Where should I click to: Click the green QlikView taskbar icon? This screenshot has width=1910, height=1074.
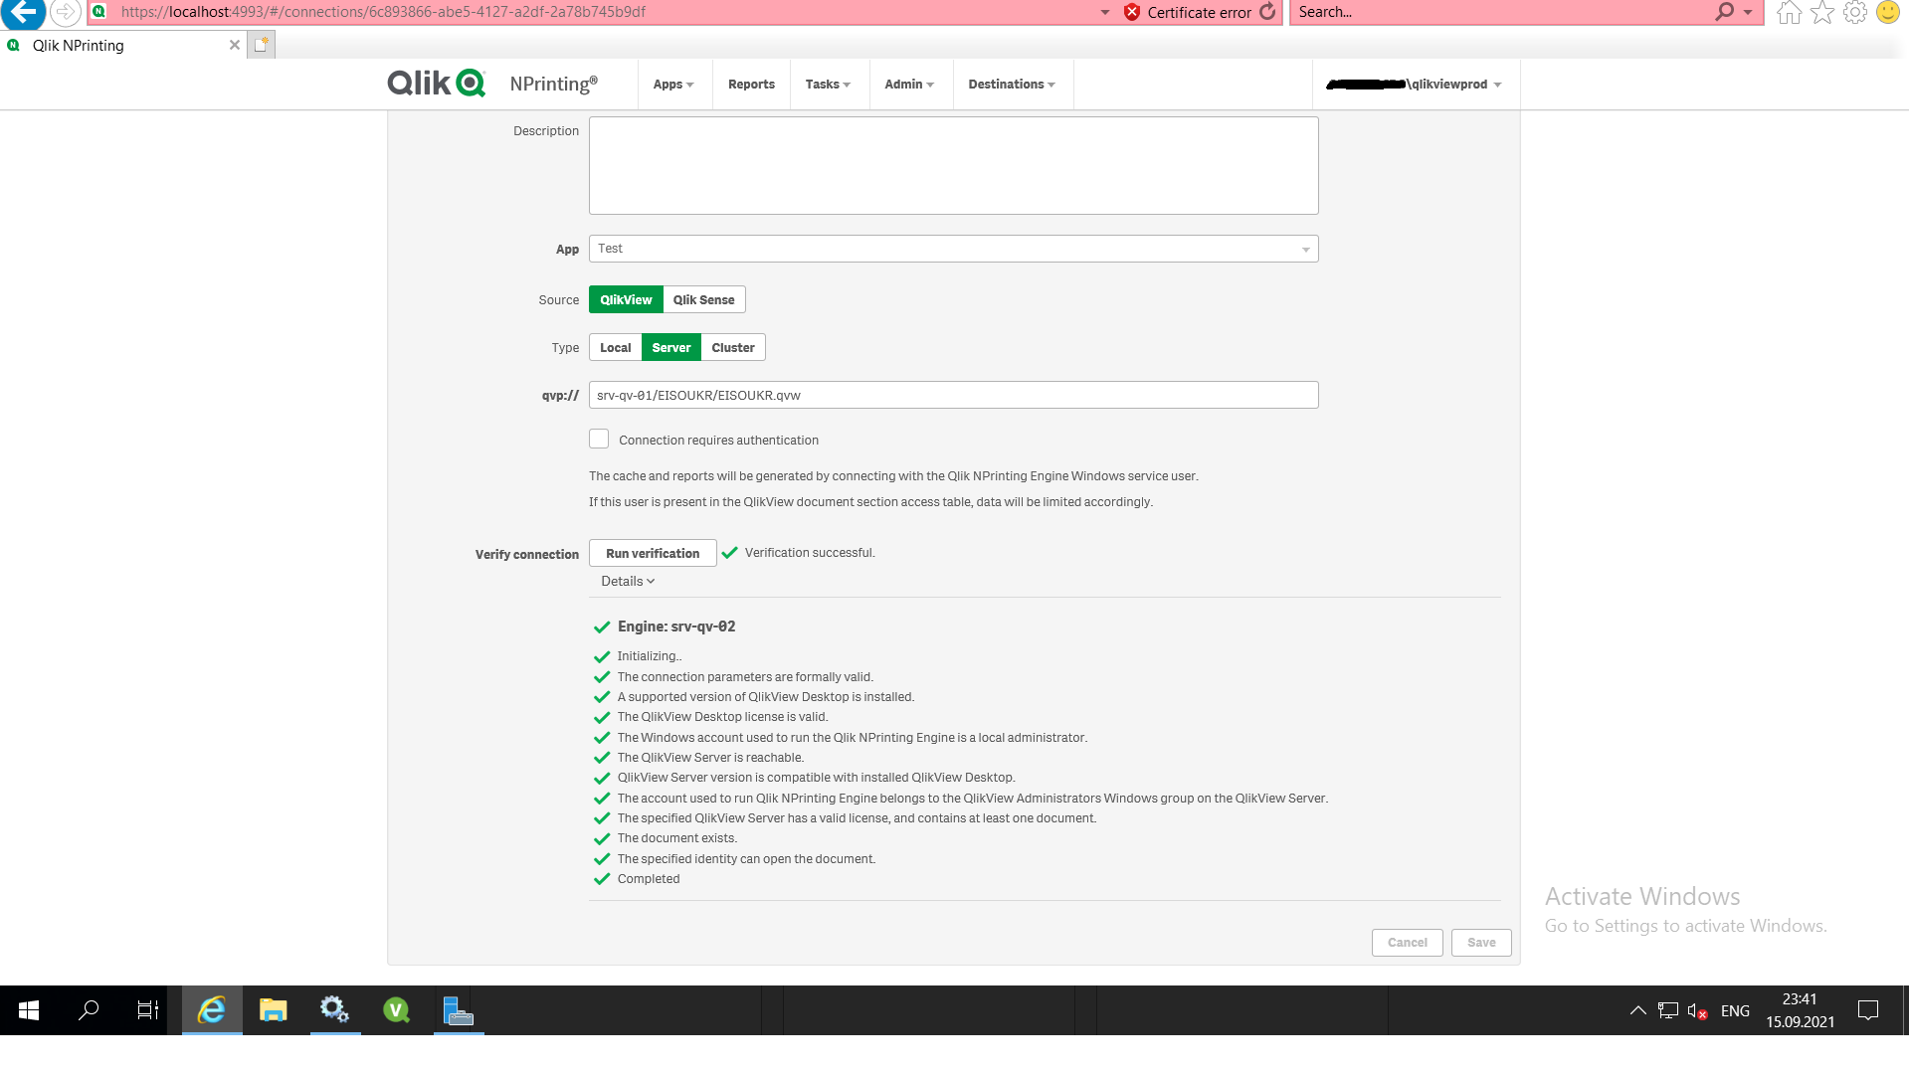pyautogui.click(x=396, y=1010)
